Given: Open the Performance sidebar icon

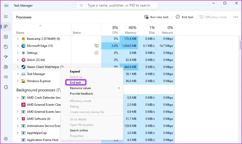Looking at the screenshot, I should coord(6,37).
